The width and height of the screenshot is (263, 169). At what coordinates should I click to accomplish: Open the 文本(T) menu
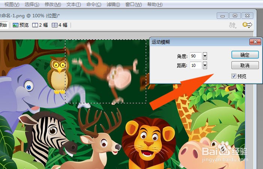pos(74,4)
